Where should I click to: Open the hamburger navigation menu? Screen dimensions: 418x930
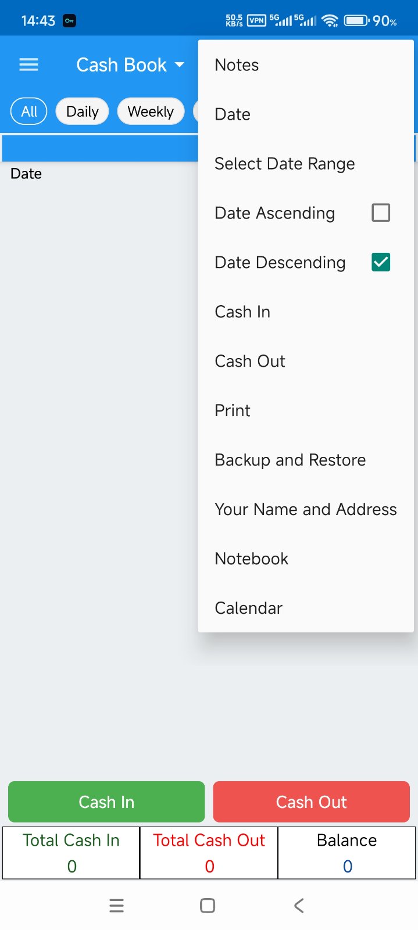tap(28, 65)
